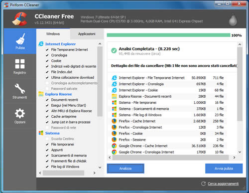Open the Strumenti tools section
The image size is (249, 193).
(x=20, y=91)
